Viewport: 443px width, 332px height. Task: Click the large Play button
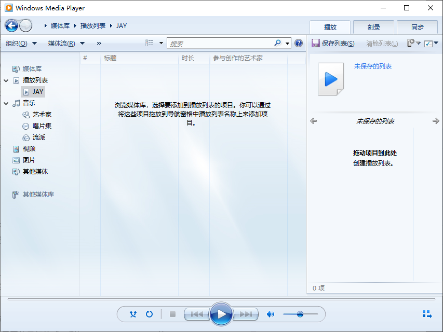221,314
